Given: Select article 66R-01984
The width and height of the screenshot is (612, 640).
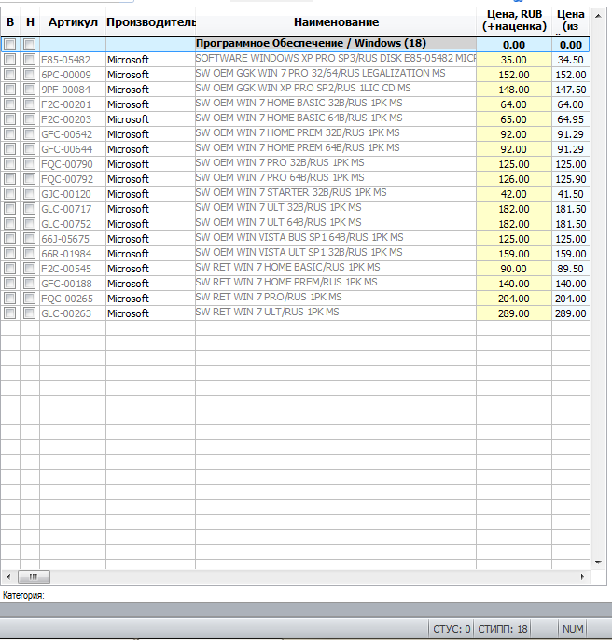Looking at the screenshot, I should (66, 254).
